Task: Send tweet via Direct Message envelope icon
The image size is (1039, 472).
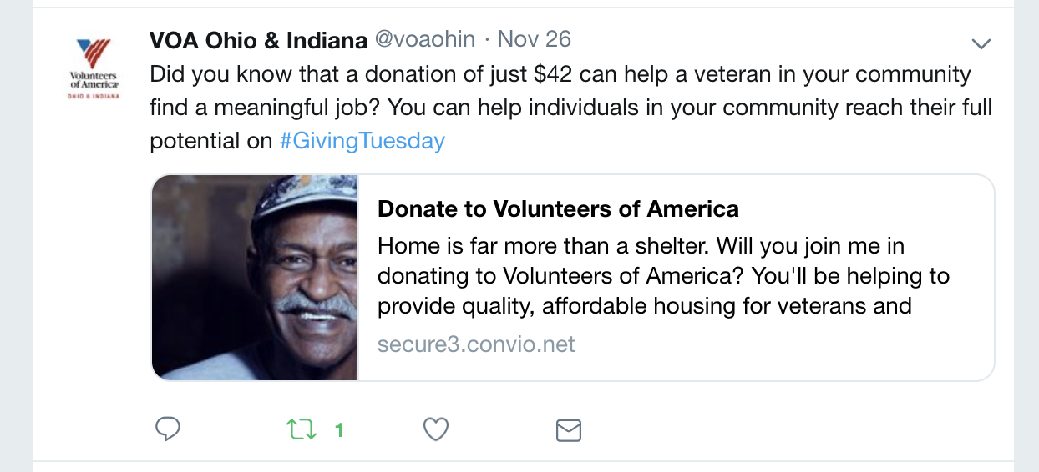Action: pyautogui.click(x=569, y=430)
